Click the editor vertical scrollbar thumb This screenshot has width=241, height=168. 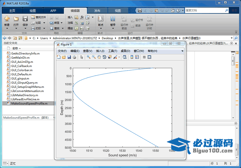233,61
